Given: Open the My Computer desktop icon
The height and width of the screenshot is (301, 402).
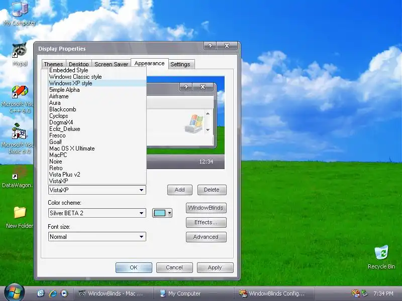Looking at the screenshot, I should coord(20,13).
